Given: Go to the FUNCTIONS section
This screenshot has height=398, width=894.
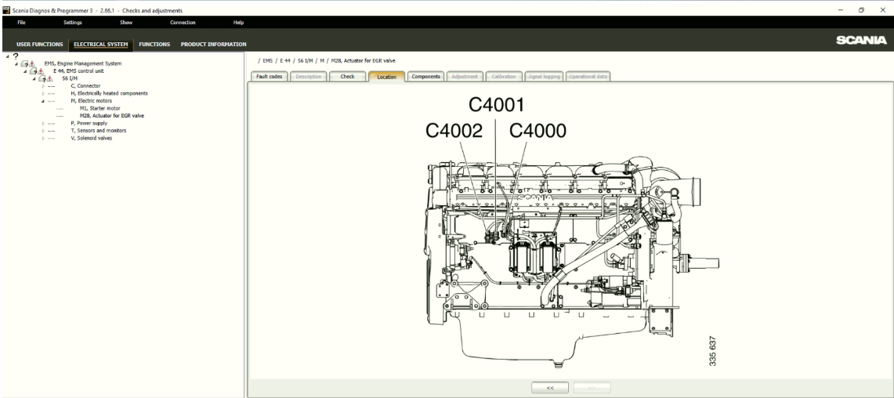Looking at the screenshot, I should [x=154, y=45].
